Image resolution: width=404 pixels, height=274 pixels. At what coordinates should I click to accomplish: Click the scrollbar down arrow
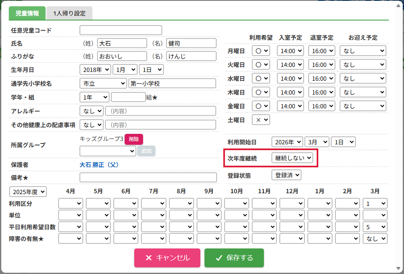pos(399,269)
